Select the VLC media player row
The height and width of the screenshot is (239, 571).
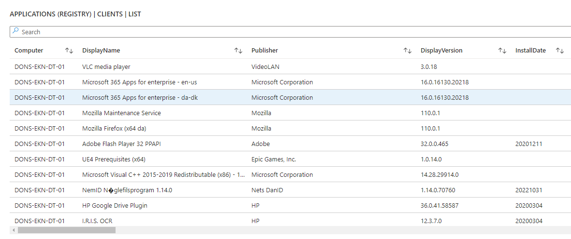click(x=106, y=66)
